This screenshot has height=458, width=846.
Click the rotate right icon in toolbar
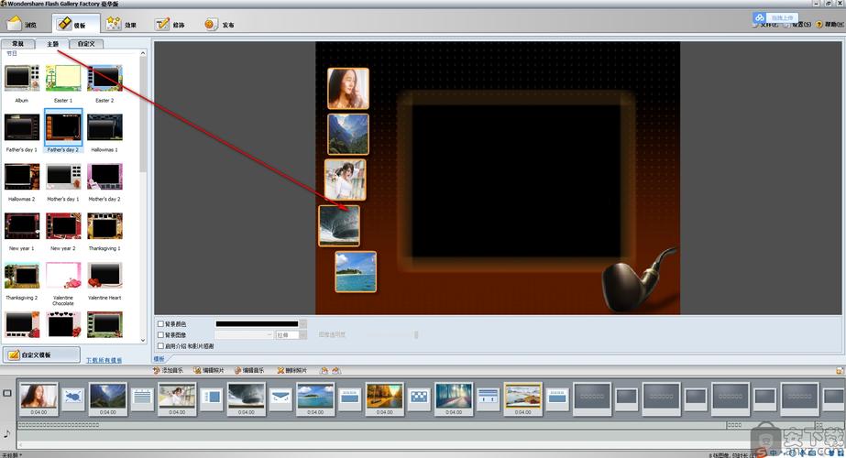336,371
